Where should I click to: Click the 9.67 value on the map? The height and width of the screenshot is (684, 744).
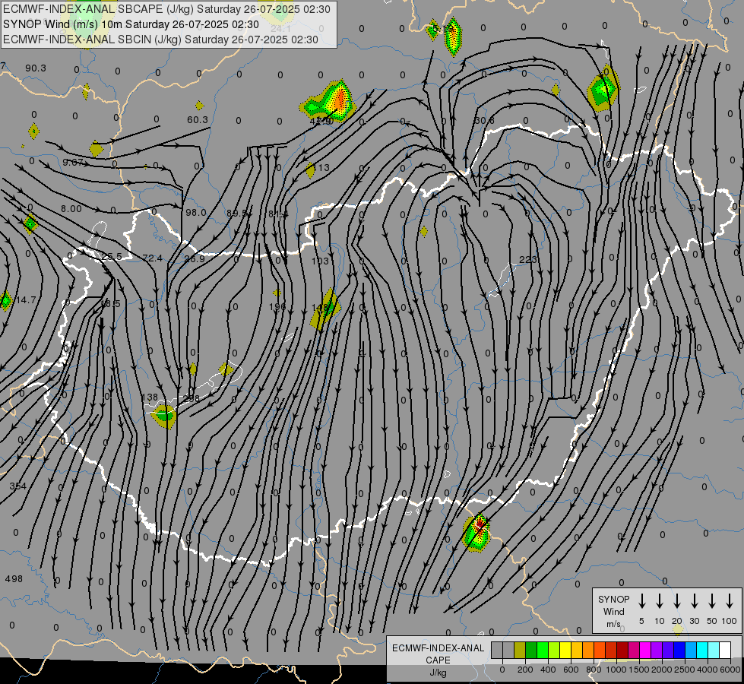[73, 163]
